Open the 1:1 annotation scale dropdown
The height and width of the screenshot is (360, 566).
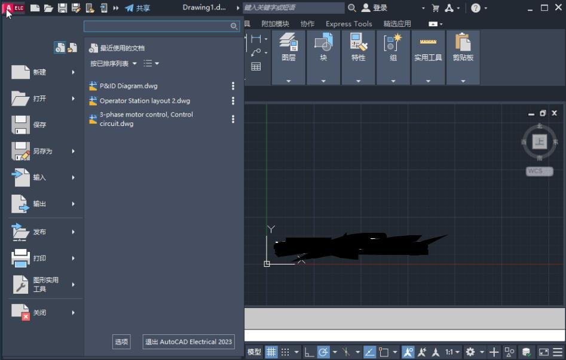(x=452, y=352)
